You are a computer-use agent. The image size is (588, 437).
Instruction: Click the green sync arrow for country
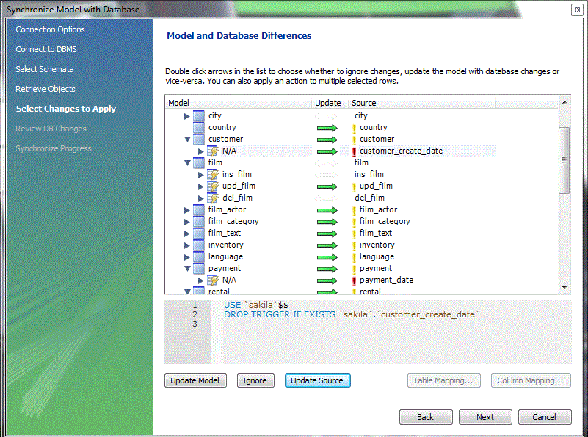(327, 127)
